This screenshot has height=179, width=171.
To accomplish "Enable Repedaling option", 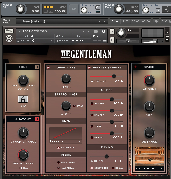I will point(58,162).
